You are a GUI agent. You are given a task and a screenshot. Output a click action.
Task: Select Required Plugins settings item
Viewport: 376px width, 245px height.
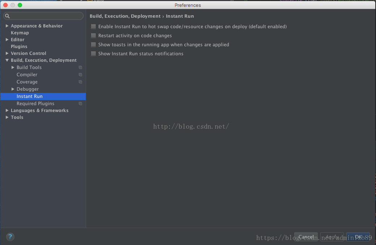35,104
